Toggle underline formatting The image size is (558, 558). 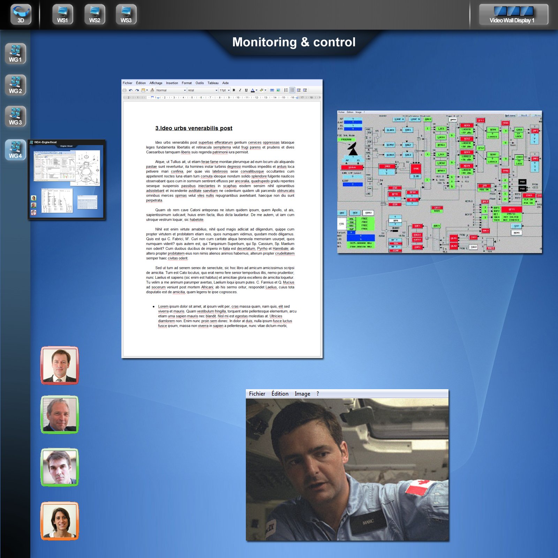(246, 90)
